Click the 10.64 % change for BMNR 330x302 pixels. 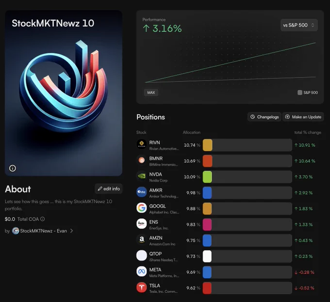click(x=305, y=161)
